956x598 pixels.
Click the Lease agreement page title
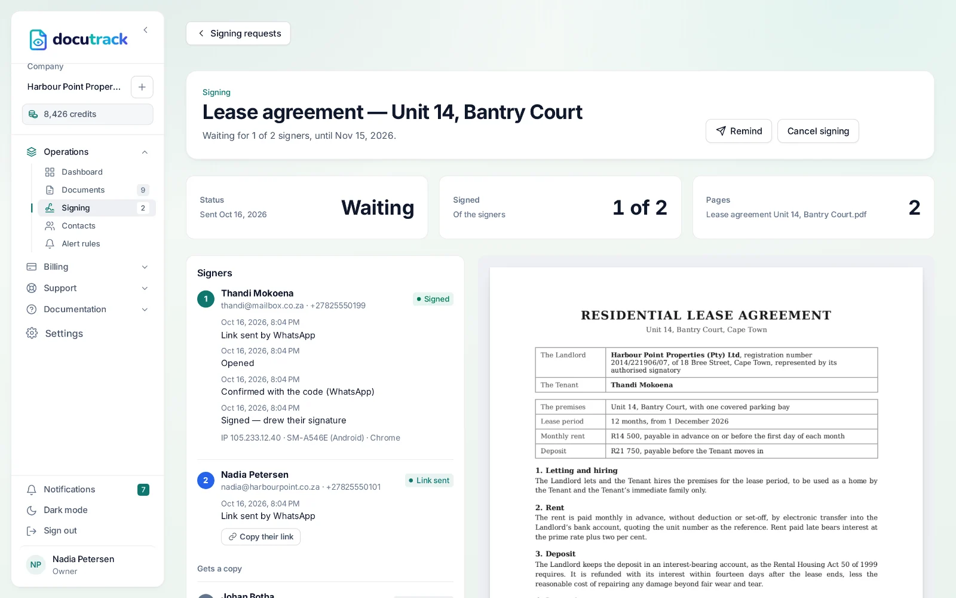point(392,112)
